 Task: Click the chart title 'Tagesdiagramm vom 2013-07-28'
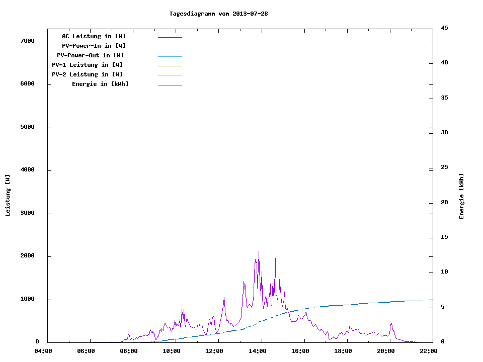click(218, 14)
